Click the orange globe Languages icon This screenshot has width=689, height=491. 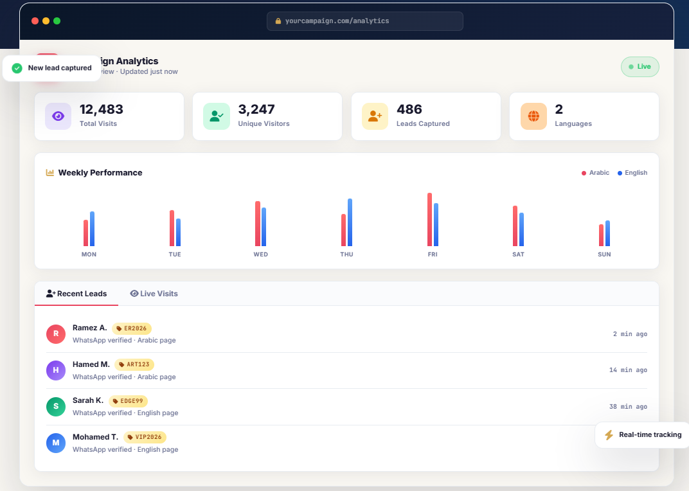[533, 116]
